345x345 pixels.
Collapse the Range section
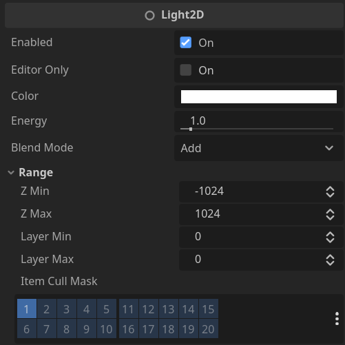[x=11, y=172]
